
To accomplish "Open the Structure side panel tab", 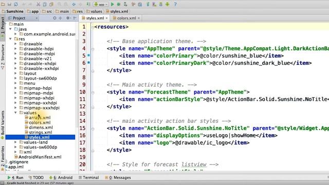I will click(3, 57).
